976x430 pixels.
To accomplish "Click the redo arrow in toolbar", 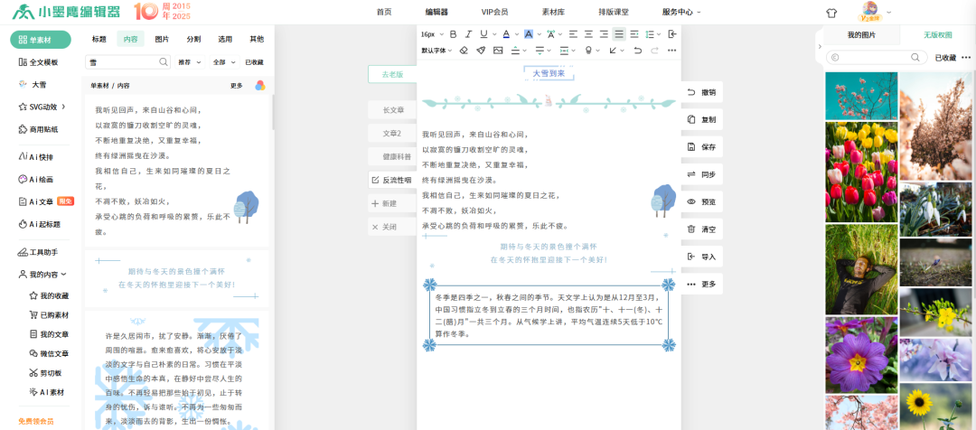I will tap(654, 51).
